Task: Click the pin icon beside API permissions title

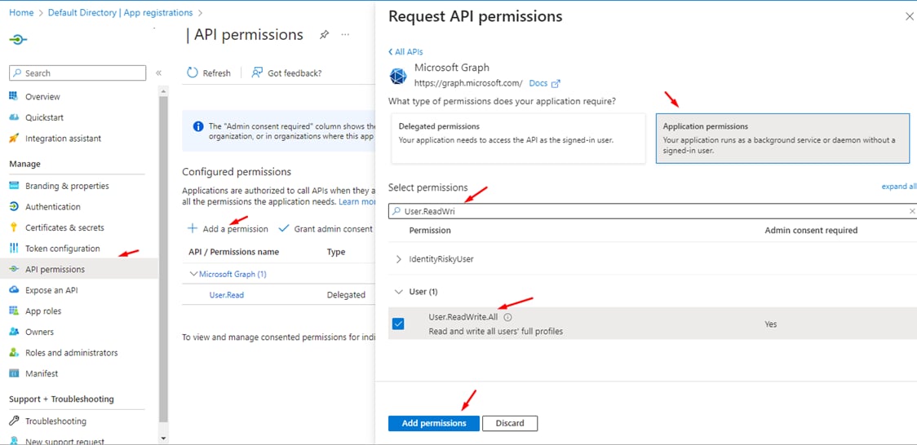Action: (324, 35)
